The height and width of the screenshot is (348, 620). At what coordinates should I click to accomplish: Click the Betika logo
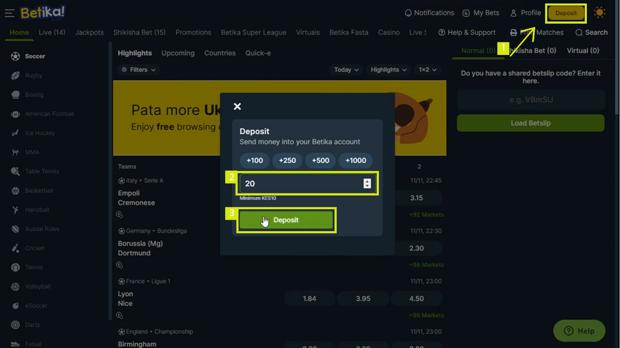[x=43, y=13]
